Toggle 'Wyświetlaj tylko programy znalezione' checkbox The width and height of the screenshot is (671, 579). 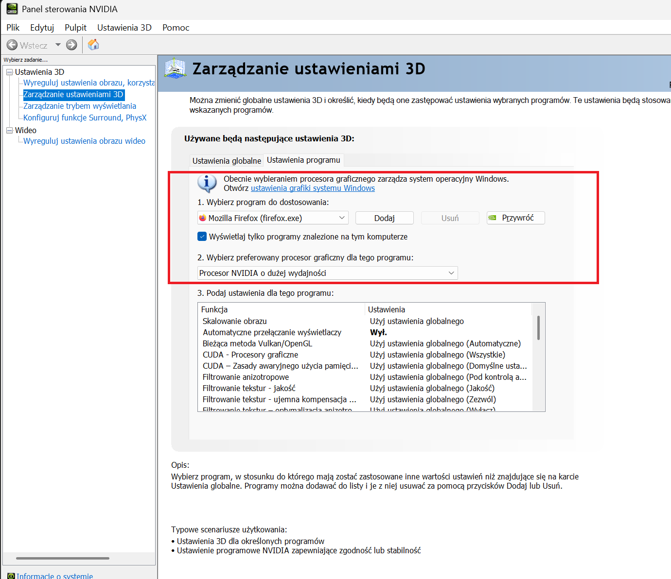(202, 237)
